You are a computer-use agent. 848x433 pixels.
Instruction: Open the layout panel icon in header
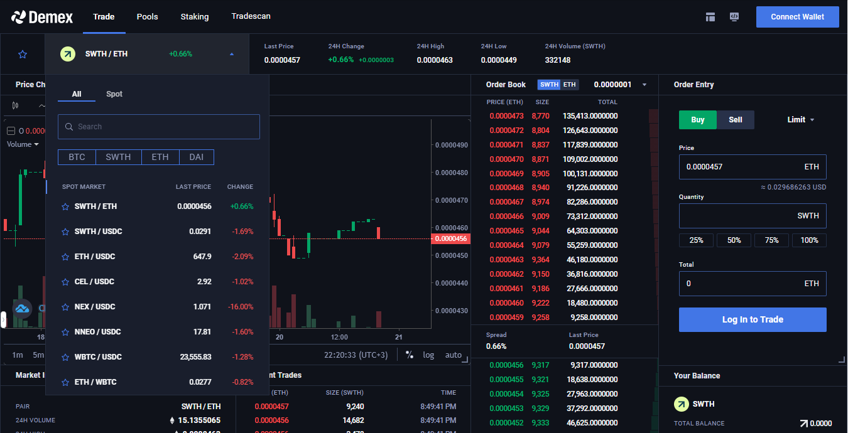[710, 17]
